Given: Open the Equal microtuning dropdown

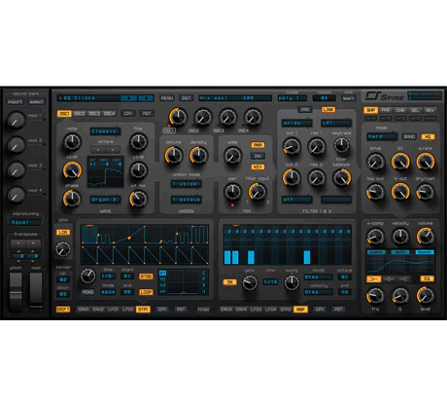Looking at the screenshot, I should click(25, 222).
